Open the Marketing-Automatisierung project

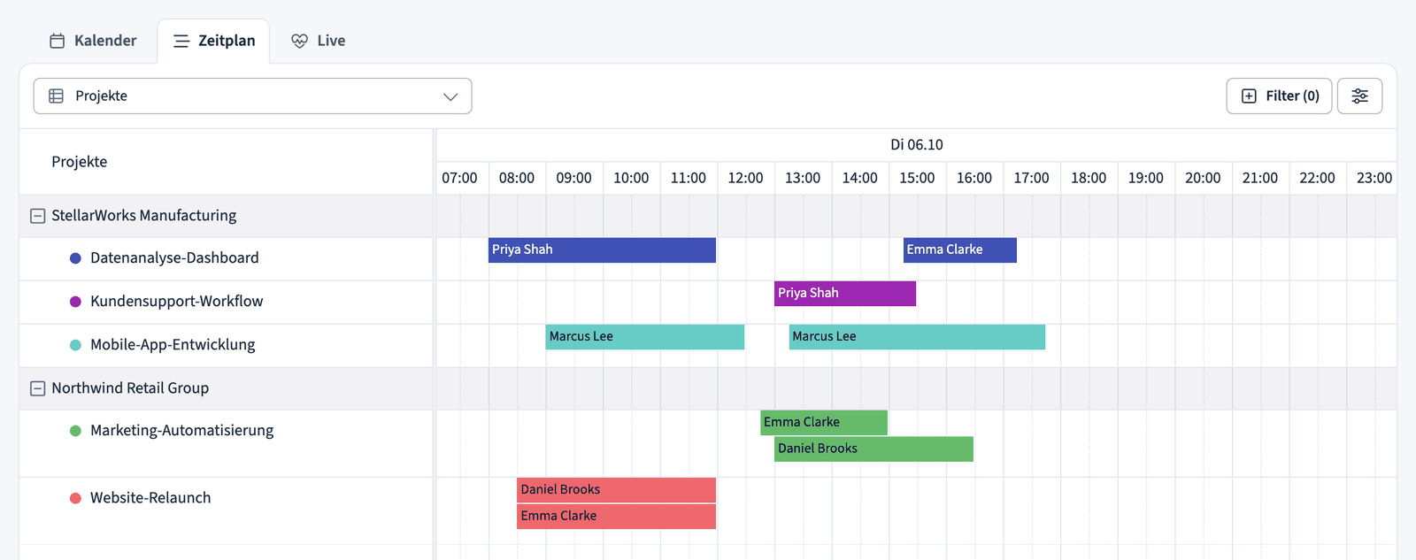click(x=182, y=431)
